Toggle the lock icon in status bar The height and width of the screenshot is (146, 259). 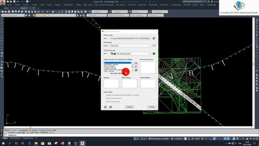click(x=185, y=139)
